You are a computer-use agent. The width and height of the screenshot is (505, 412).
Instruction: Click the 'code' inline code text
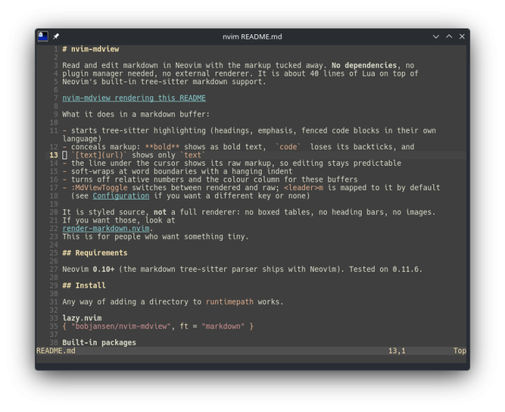(288, 147)
